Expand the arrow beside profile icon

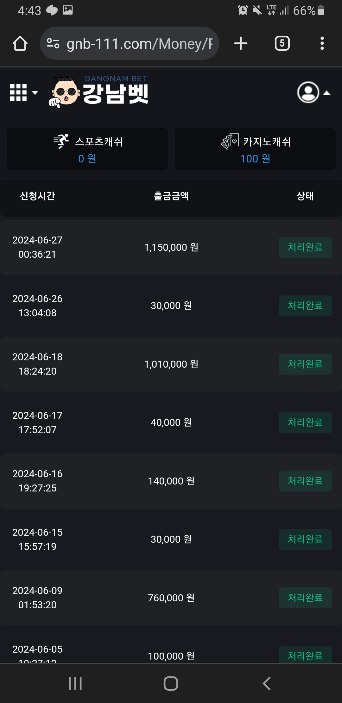tap(327, 93)
